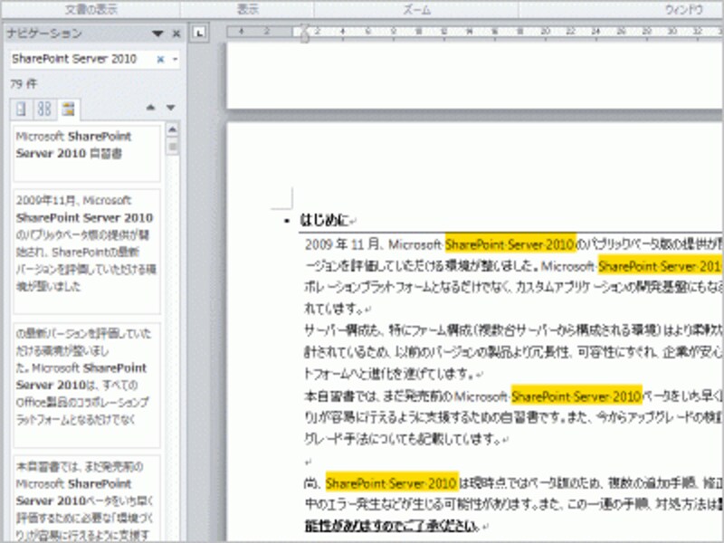The width and height of the screenshot is (724, 543).
Task: Open the result starting with '2009年11月、Microsoft'
Action: (x=87, y=252)
